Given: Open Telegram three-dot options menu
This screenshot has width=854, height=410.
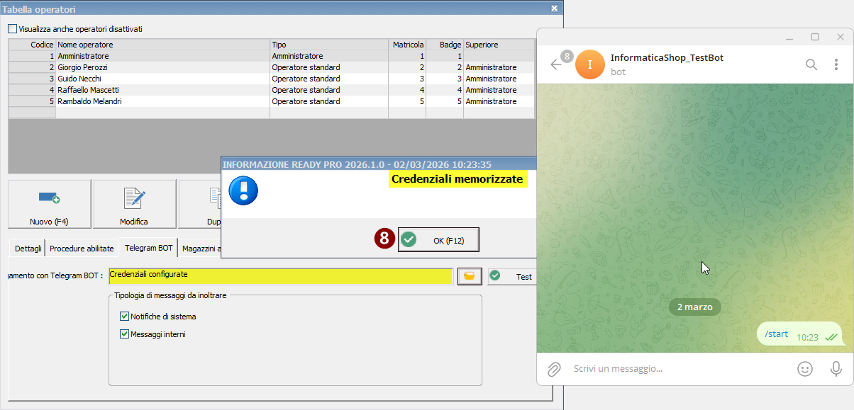Looking at the screenshot, I should tap(835, 64).
